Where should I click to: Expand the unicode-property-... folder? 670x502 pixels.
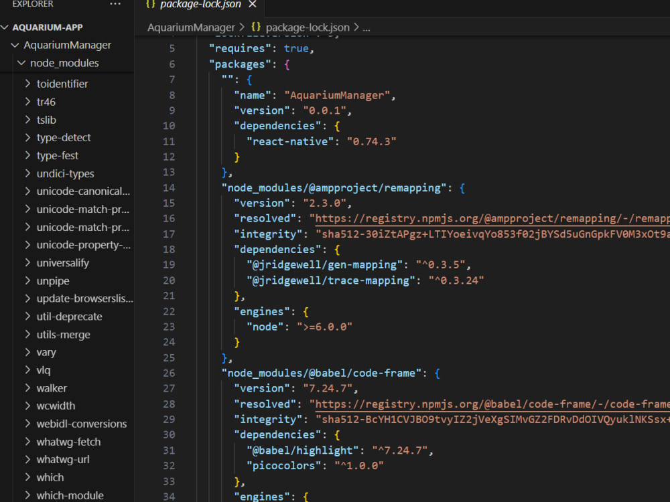click(27, 245)
